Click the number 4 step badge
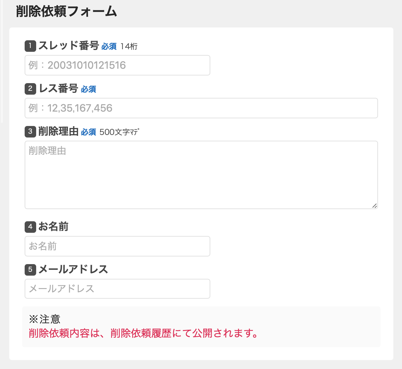The width and height of the screenshot is (402, 369). [x=30, y=227]
